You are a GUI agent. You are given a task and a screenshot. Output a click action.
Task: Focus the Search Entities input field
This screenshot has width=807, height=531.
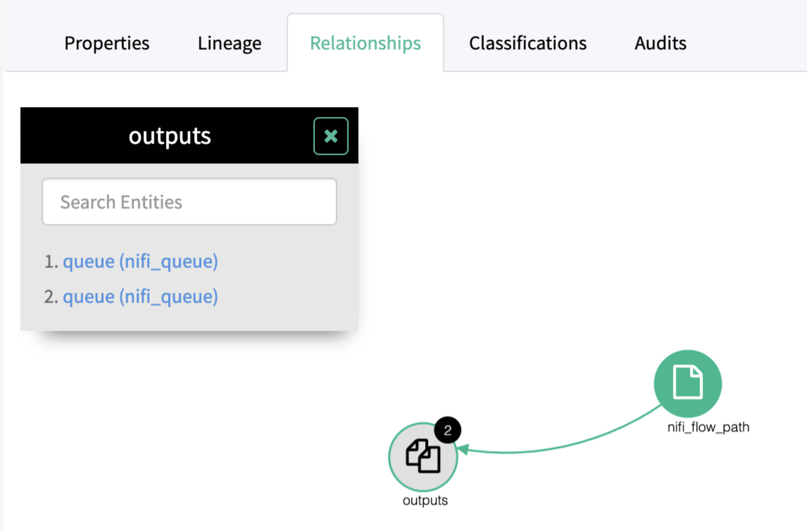[x=189, y=202]
